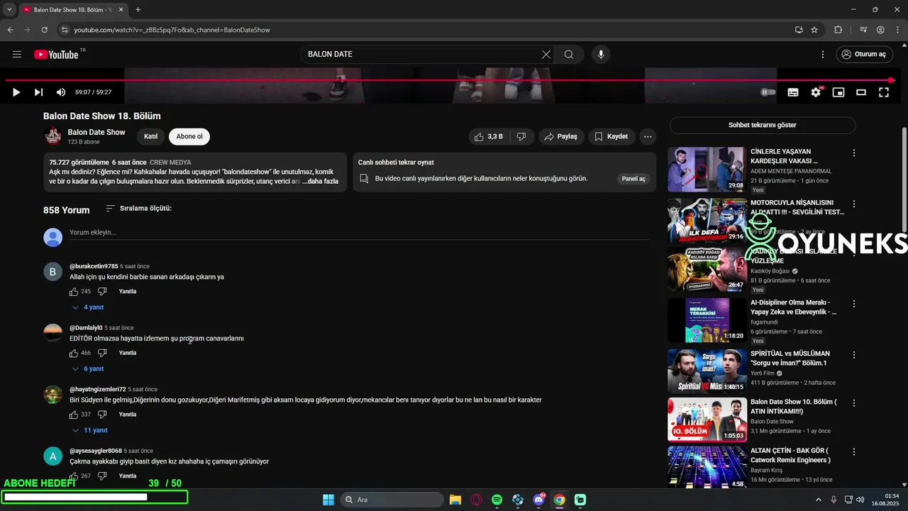Dislike burakcetin9785's comment

coord(102,292)
